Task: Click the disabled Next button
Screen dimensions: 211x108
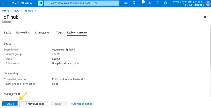Action: [x=59, y=104]
